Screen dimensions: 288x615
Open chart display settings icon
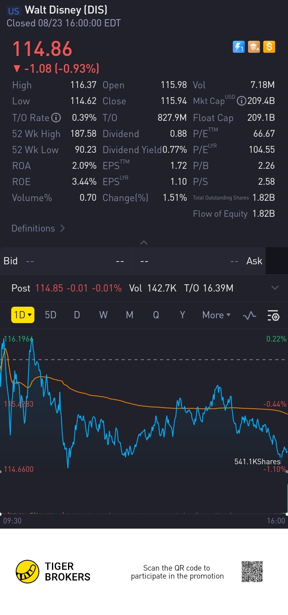273,315
